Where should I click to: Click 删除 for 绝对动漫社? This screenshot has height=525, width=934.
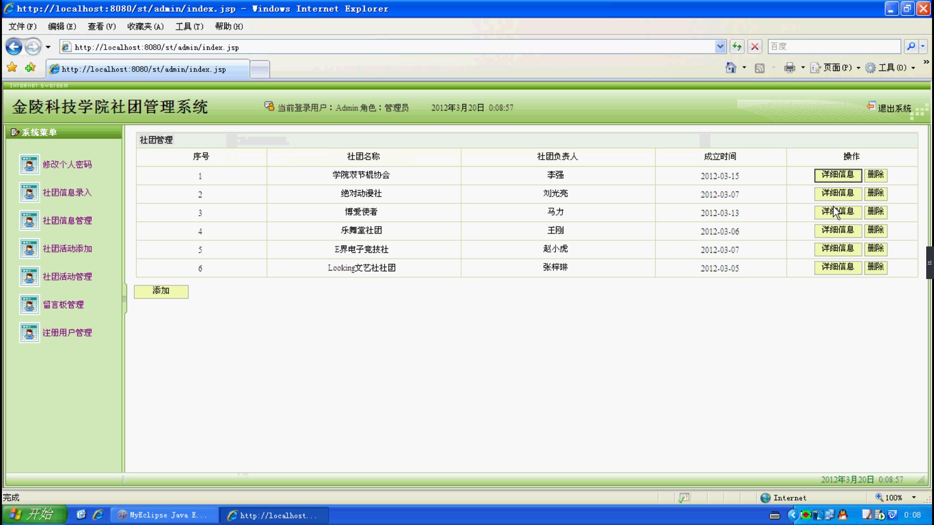click(x=876, y=193)
